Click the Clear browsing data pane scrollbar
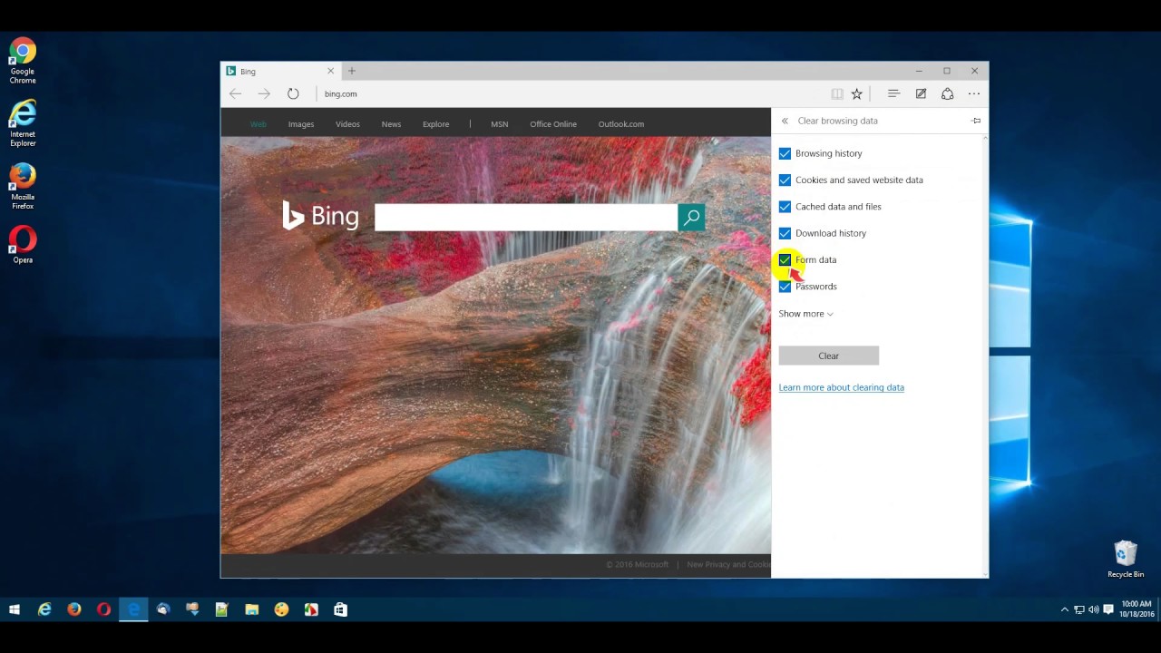 tap(985, 355)
